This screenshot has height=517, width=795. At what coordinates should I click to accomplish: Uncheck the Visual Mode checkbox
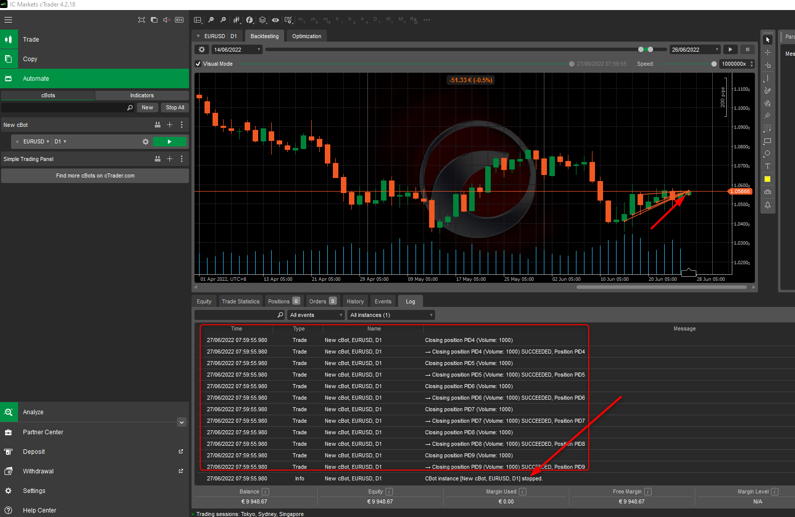coord(198,64)
